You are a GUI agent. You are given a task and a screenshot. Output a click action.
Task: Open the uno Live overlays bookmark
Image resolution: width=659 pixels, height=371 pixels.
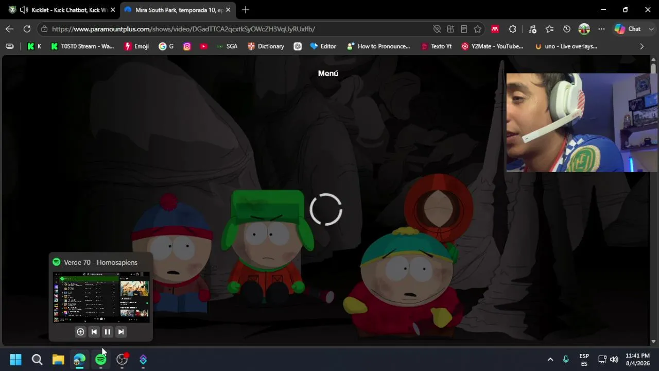click(x=566, y=46)
